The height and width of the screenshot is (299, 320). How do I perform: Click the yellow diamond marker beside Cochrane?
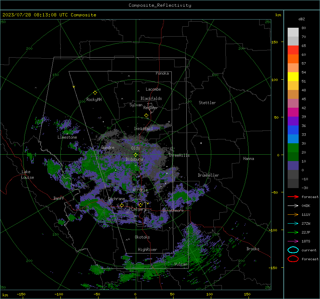pos(122,205)
